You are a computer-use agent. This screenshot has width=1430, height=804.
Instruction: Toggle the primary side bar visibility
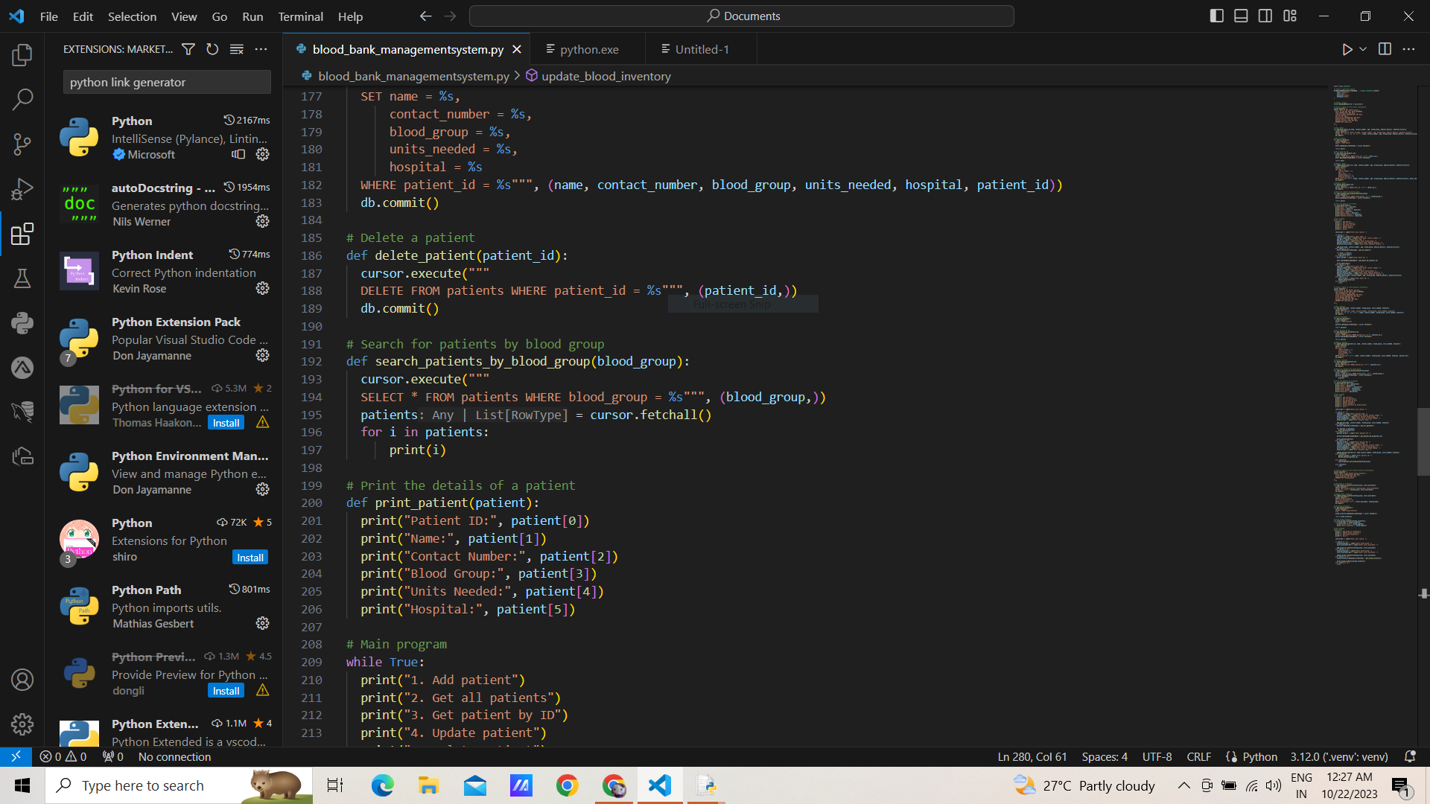[1217, 16]
